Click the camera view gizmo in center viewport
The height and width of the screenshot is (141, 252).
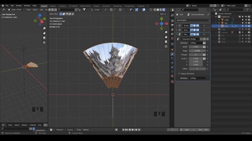pos(166,42)
